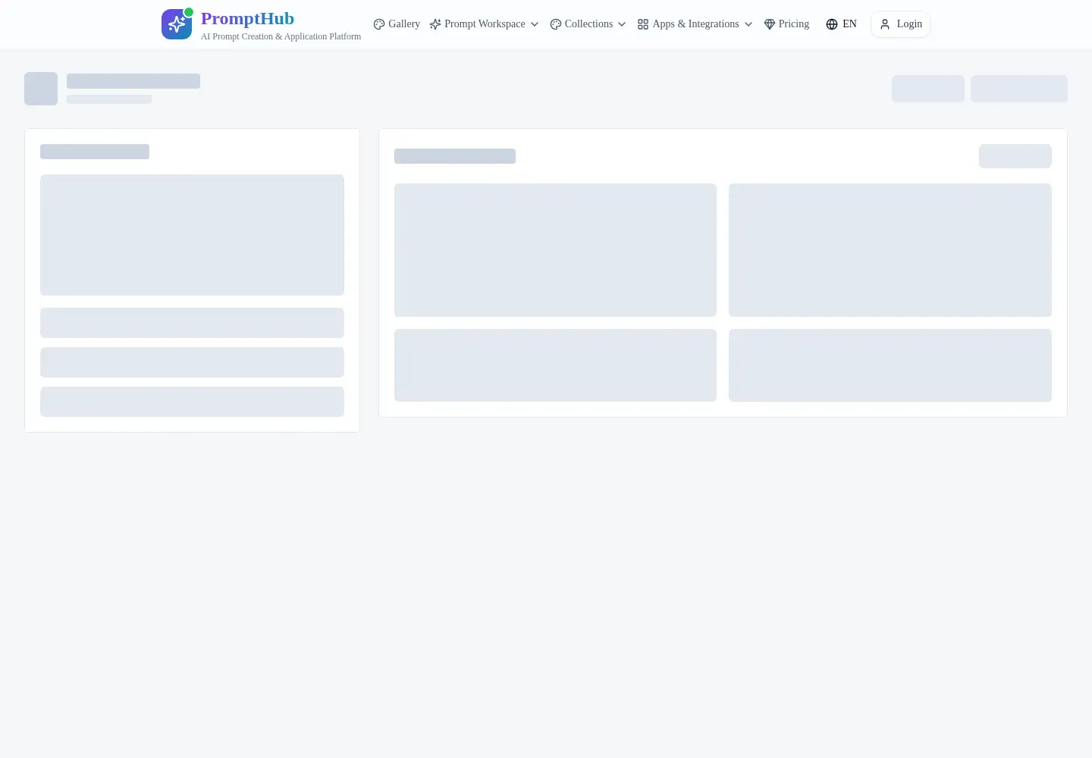Select the "Prompt Workspace" menu label

coord(485,24)
